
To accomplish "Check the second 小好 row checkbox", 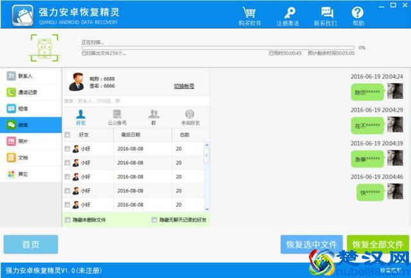I will pos(67,163).
